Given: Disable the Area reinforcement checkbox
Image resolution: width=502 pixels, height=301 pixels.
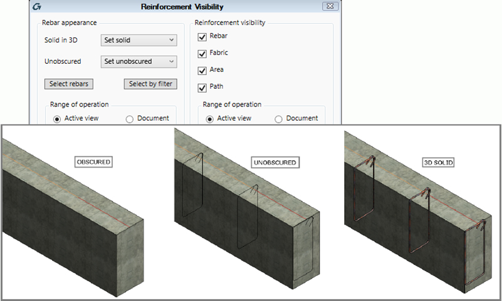Looking at the screenshot, I should coord(202,70).
